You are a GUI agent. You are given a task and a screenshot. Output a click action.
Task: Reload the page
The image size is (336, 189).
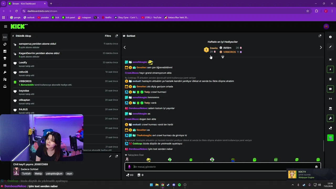pos(16,11)
